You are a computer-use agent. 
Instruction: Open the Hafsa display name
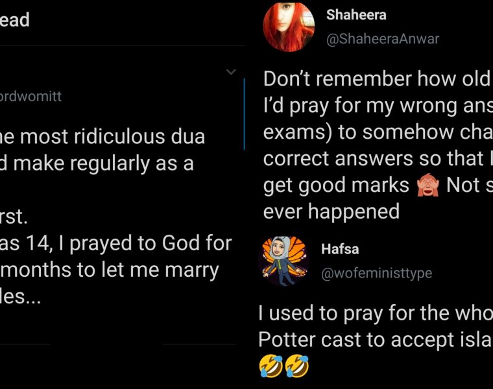tap(340, 249)
